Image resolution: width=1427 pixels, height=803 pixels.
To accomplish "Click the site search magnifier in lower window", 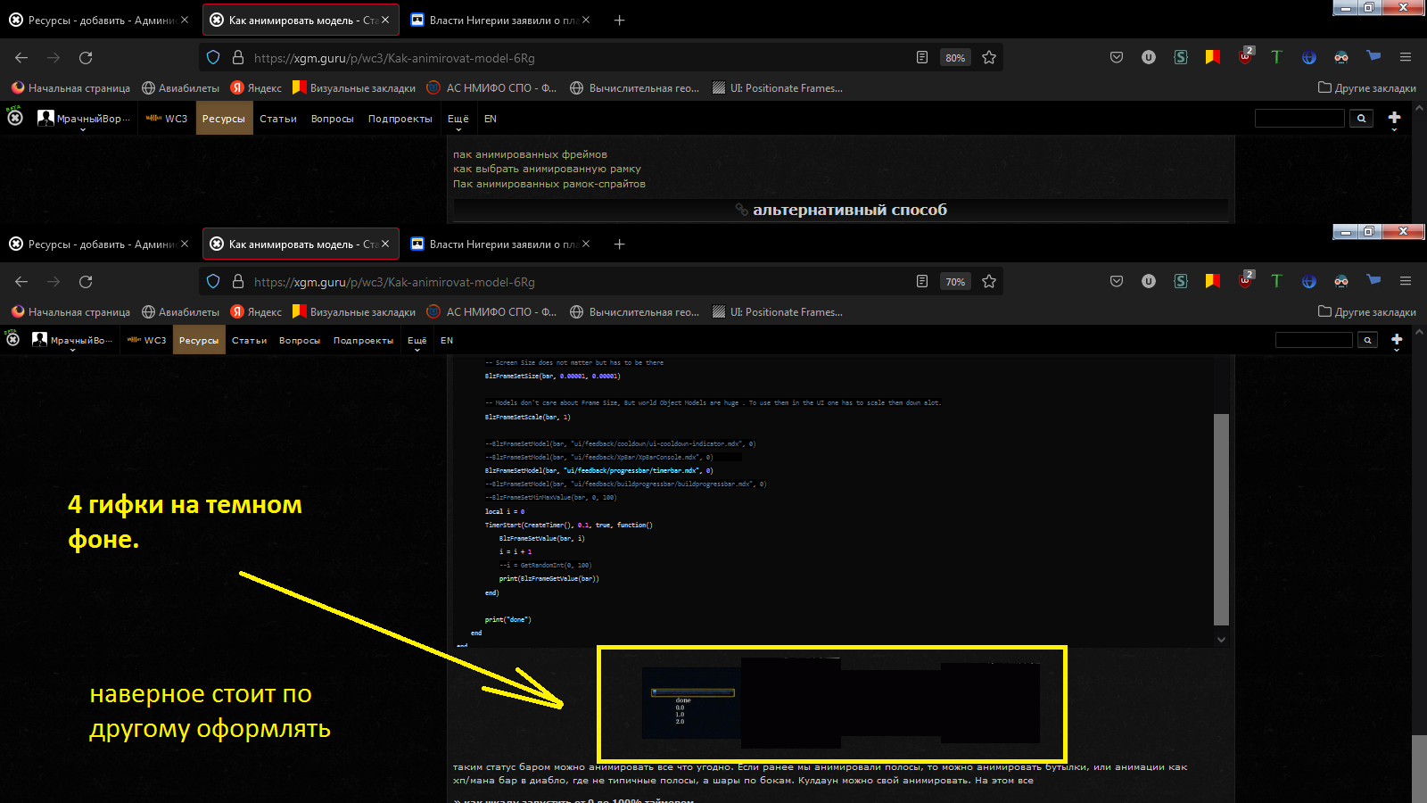I will (x=1367, y=340).
